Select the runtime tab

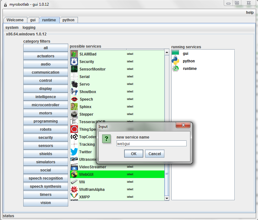click(x=49, y=20)
